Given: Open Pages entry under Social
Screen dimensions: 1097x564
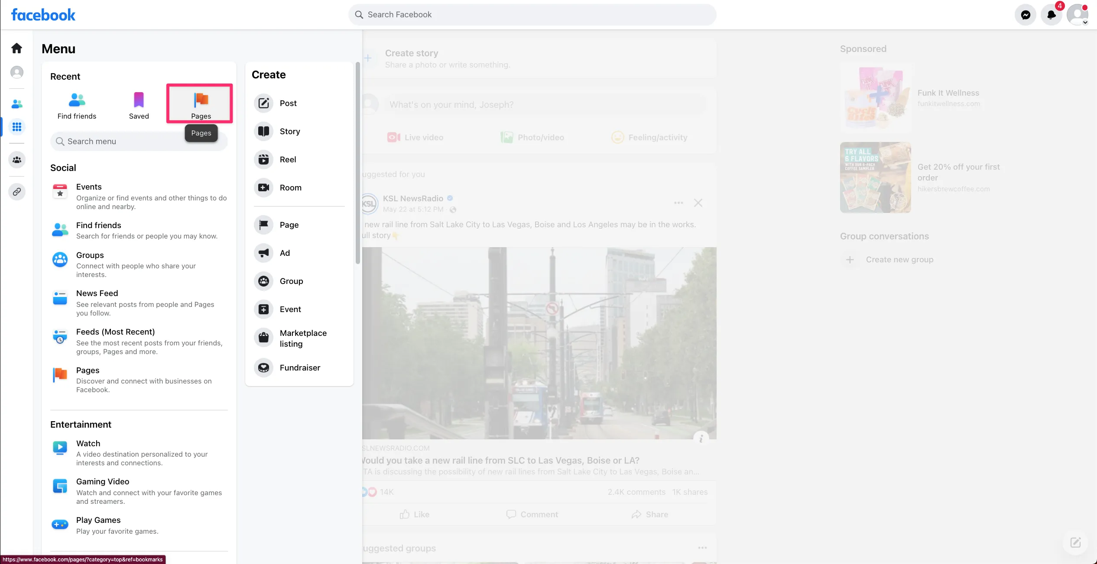Looking at the screenshot, I should tap(139, 380).
